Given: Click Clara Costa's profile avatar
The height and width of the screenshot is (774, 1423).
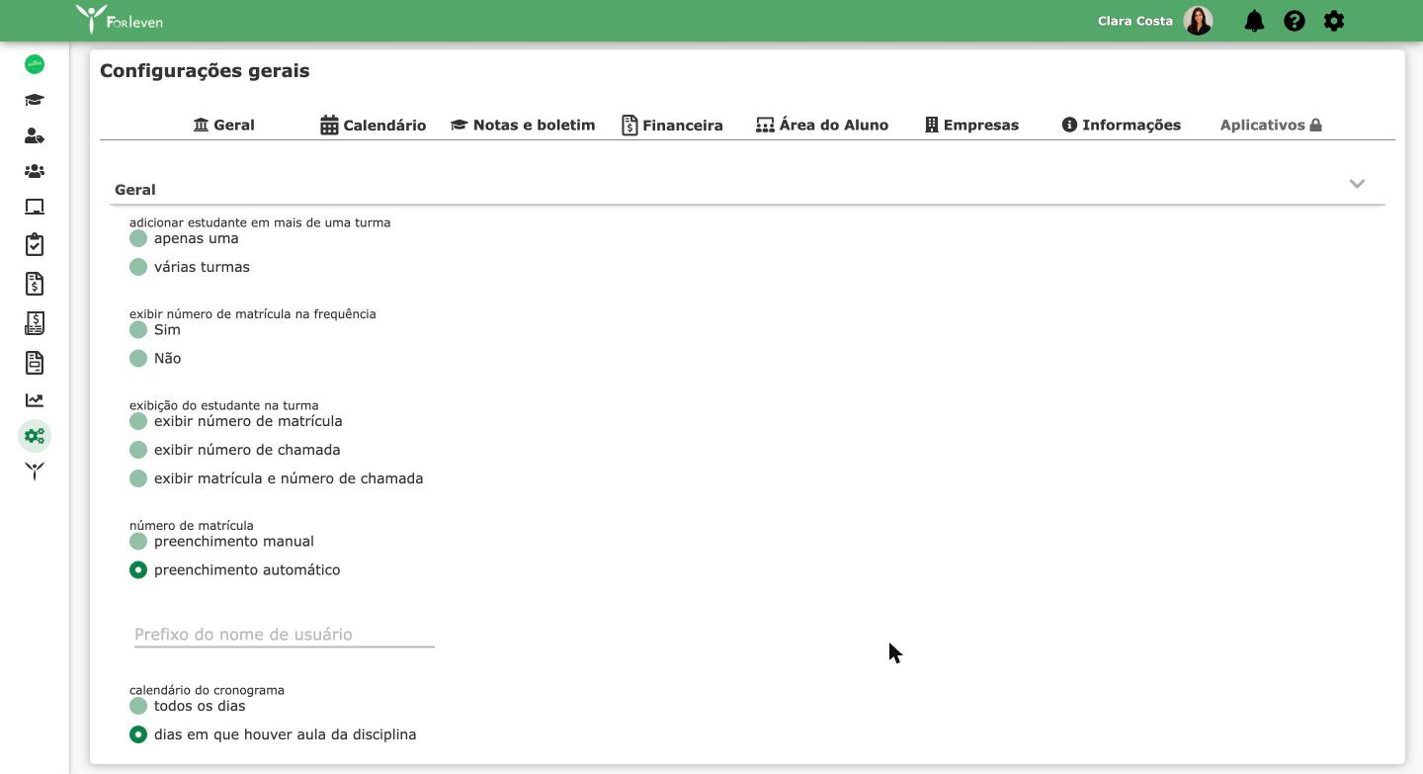Looking at the screenshot, I should [1198, 21].
